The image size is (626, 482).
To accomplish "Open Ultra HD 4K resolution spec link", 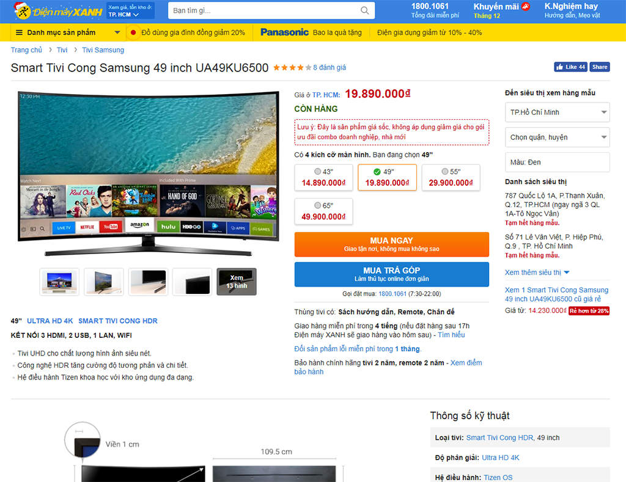I will click(501, 458).
